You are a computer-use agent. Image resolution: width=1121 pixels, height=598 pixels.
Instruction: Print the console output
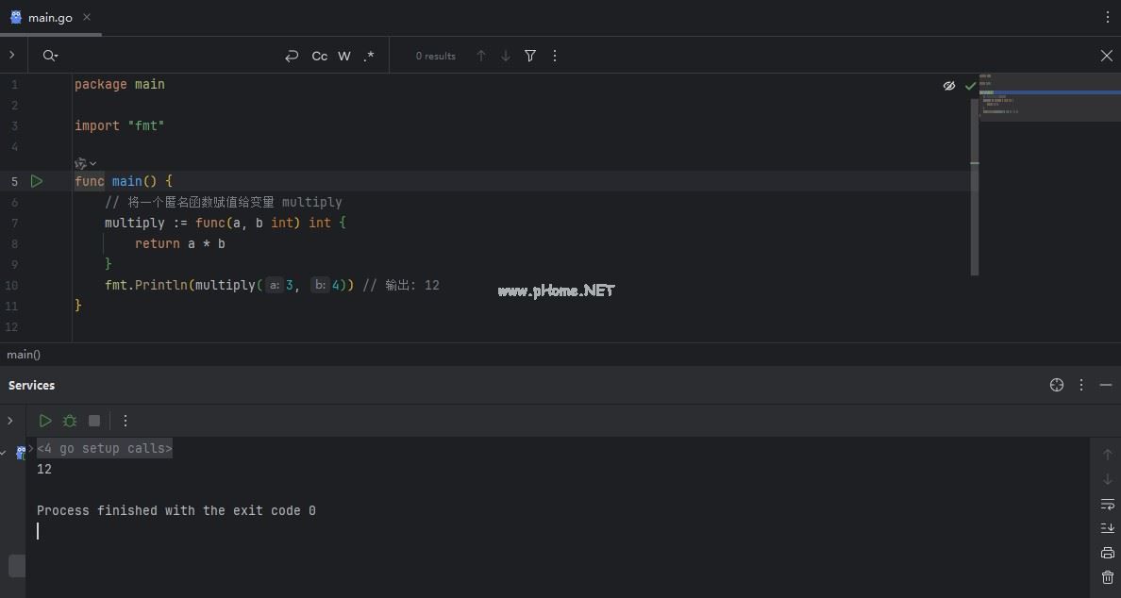tap(1108, 553)
